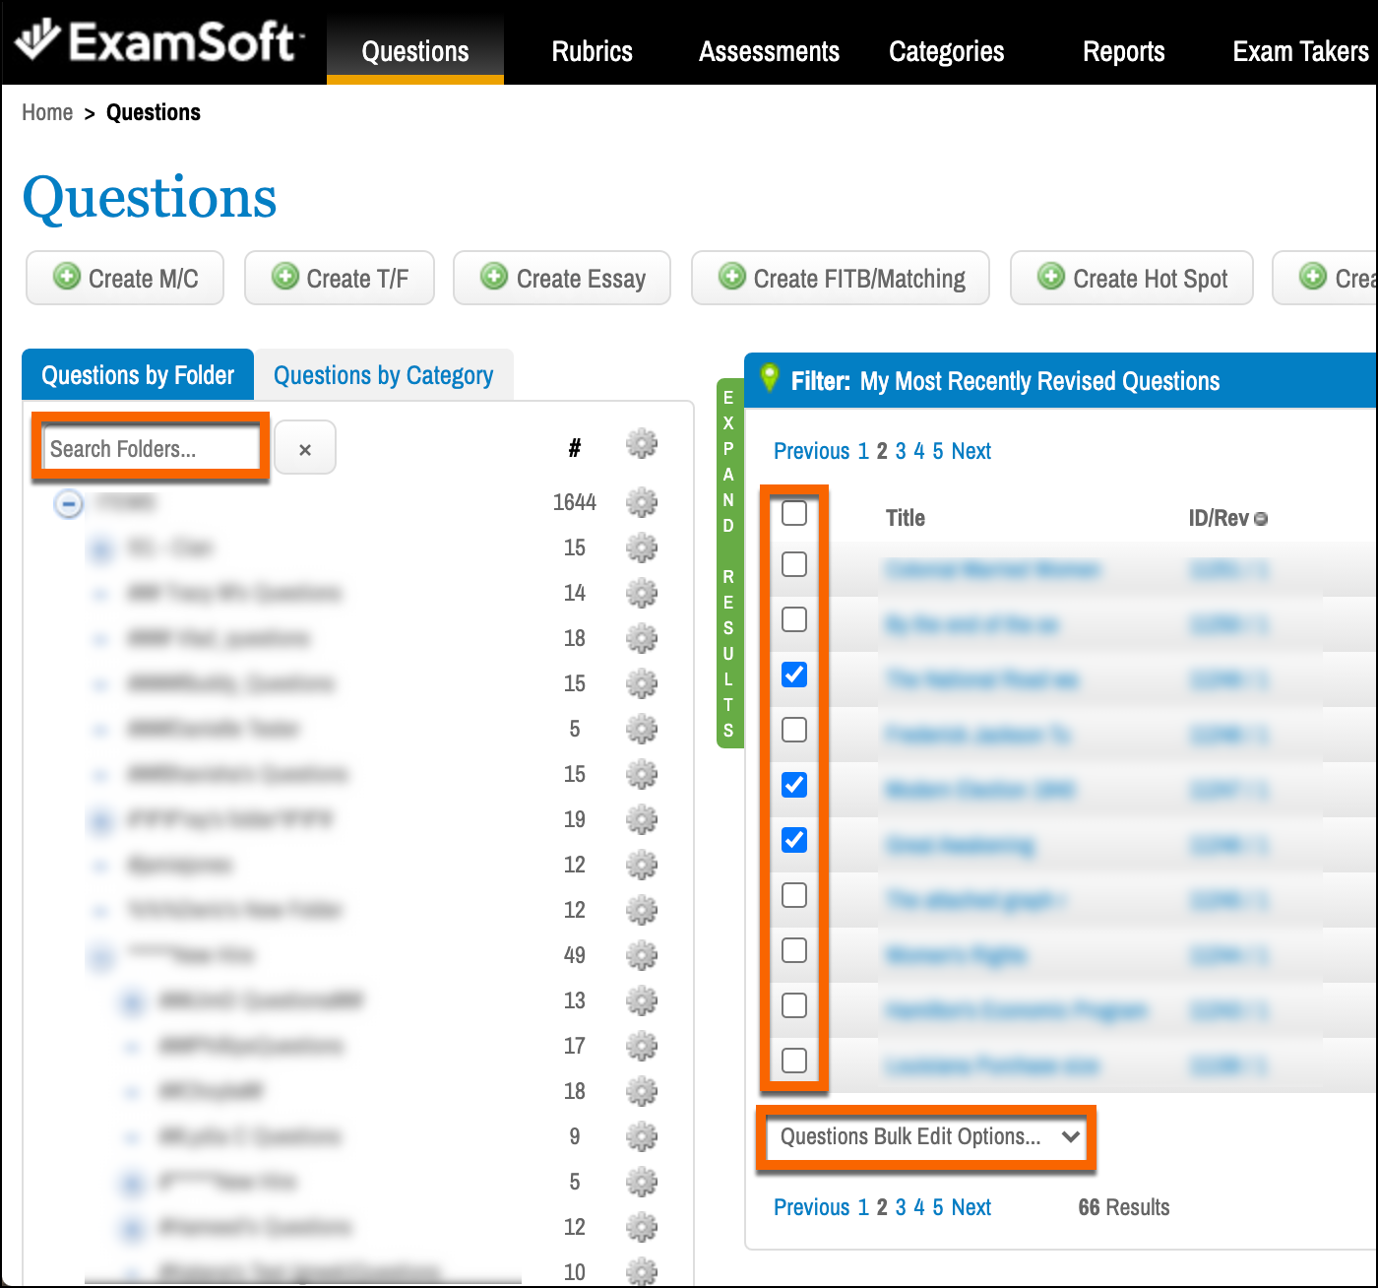Toggle the select-all checkbox beside the Title header
The image size is (1378, 1288).
794,513
